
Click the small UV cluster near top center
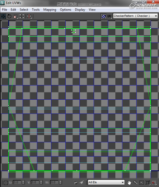click(74, 31)
